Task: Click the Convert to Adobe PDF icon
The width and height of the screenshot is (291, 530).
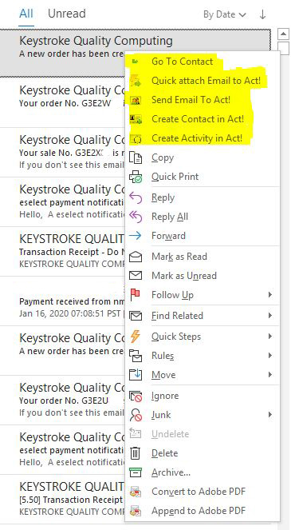Action: (x=136, y=492)
